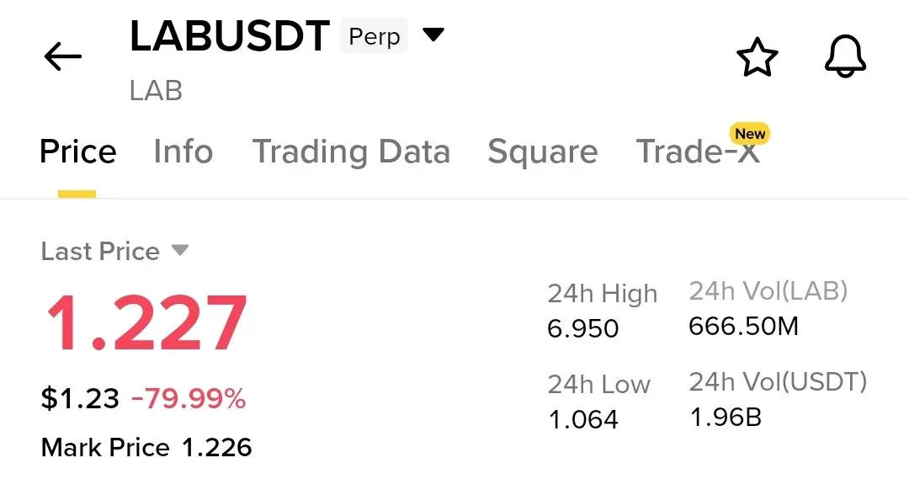Tap the Mark Price 1.226 label

click(x=146, y=448)
